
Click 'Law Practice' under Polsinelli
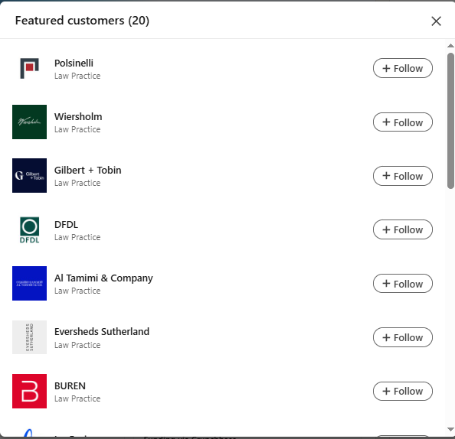[x=77, y=76]
